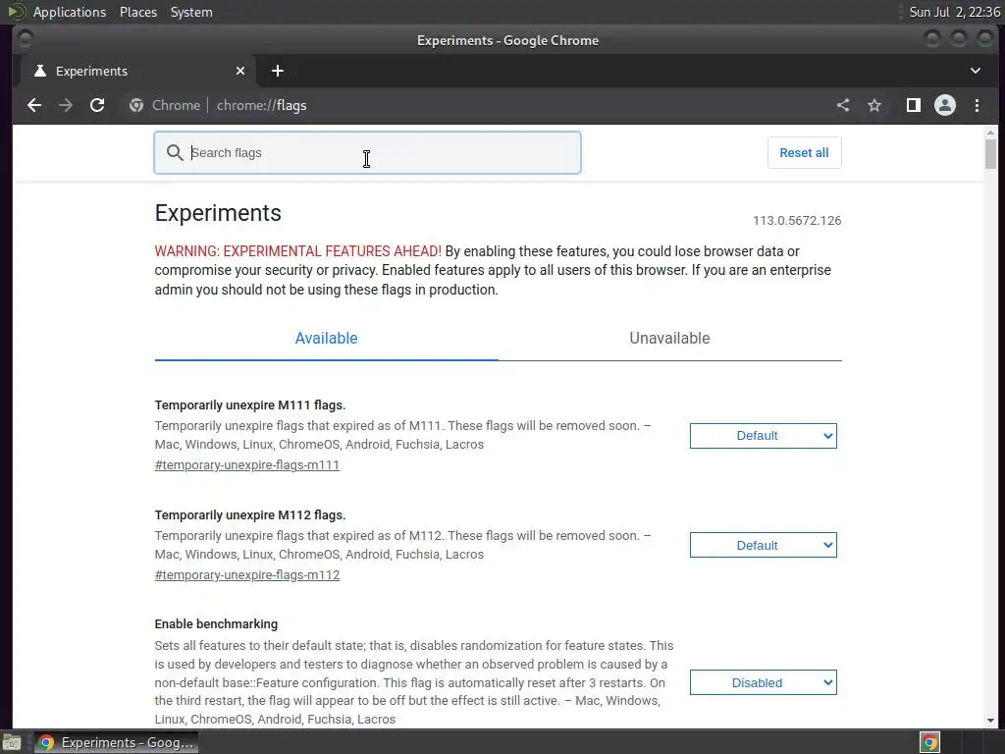Viewport: 1005px width, 754px height.
Task: Click the scrollbar up arrow
Action: click(x=991, y=133)
